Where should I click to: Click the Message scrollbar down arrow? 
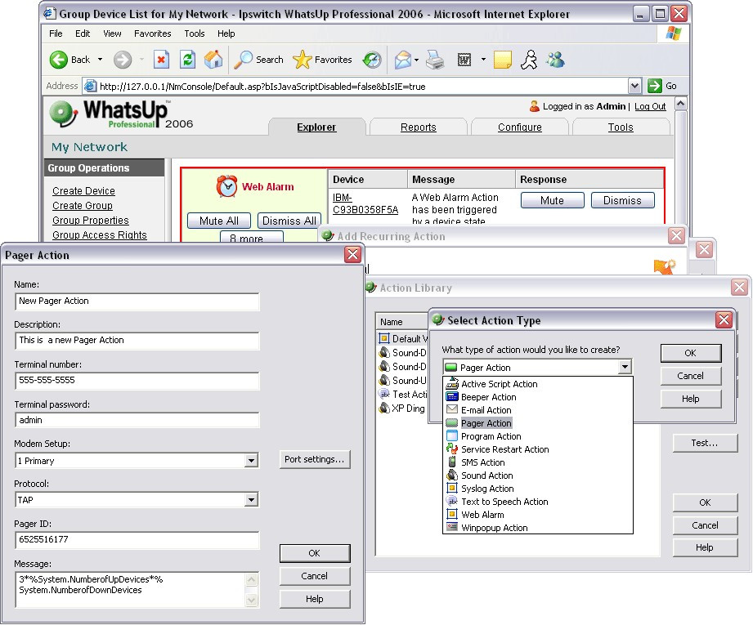(251, 600)
